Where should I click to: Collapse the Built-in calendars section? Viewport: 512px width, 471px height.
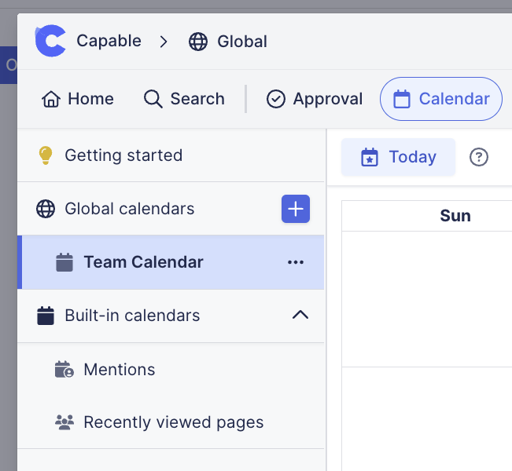tap(300, 316)
